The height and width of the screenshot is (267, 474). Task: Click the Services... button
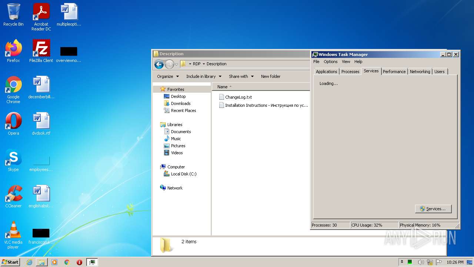433,209
